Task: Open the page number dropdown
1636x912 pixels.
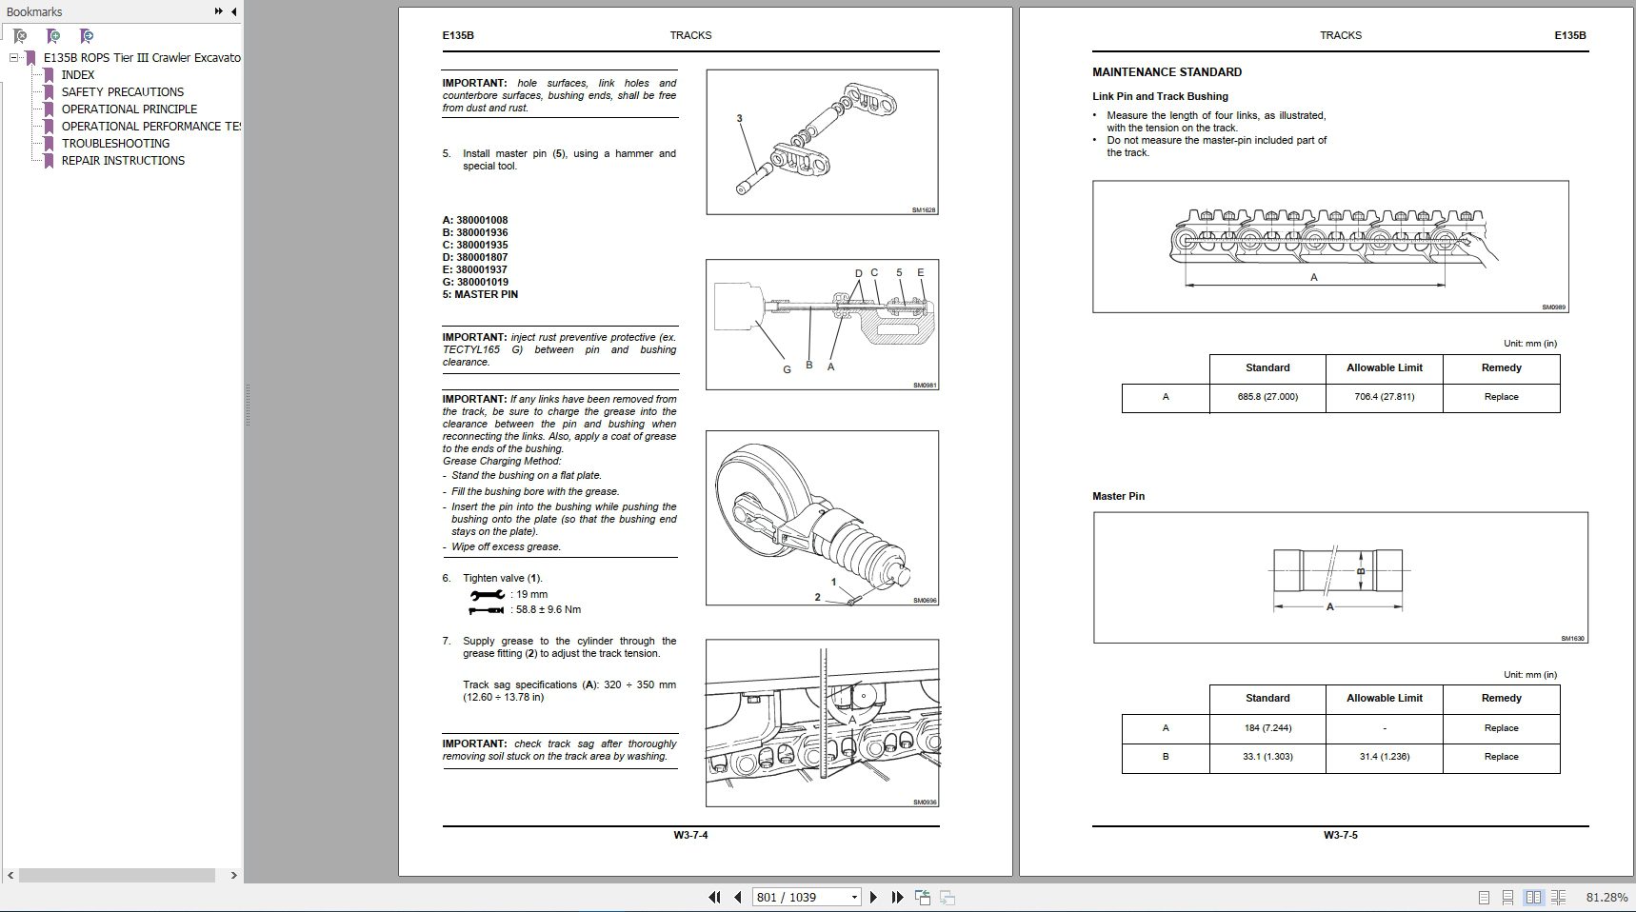Action: [854, 897]
